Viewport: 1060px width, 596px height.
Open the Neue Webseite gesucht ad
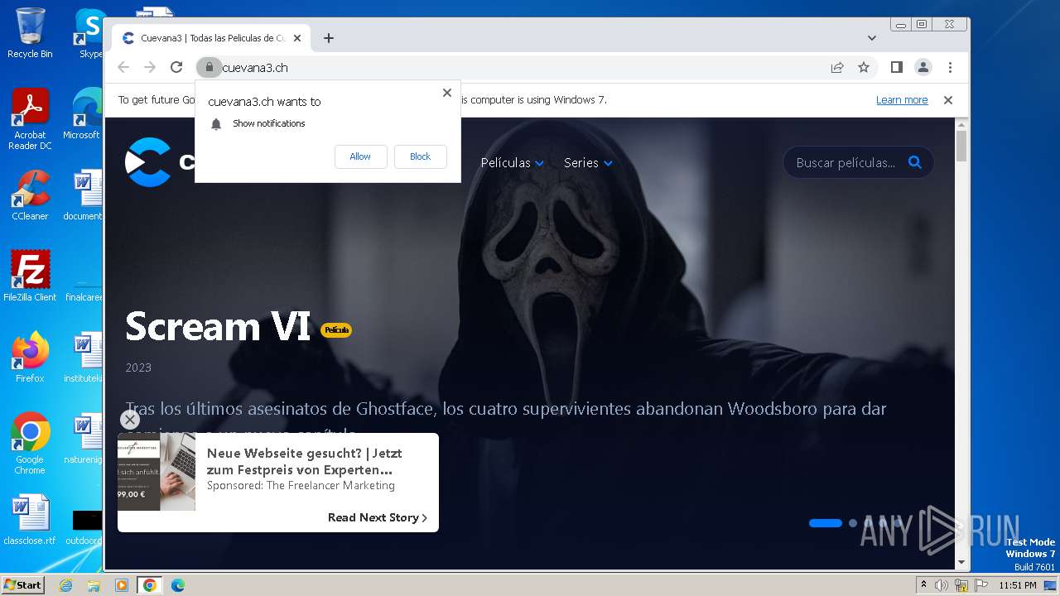coord(305,461)
